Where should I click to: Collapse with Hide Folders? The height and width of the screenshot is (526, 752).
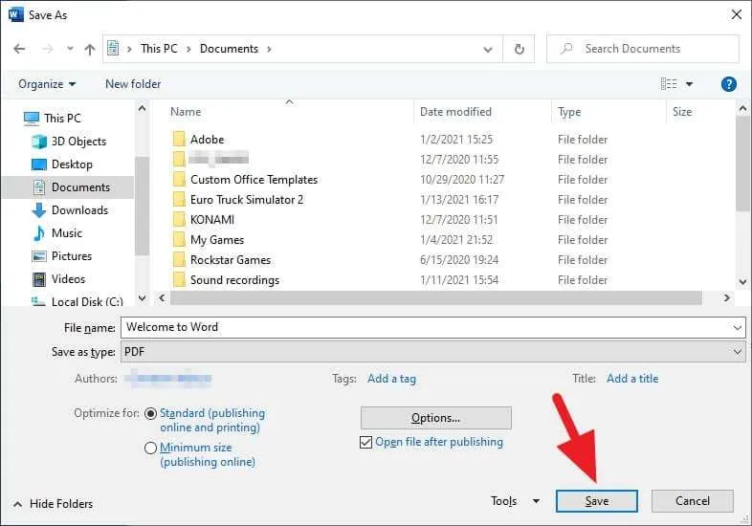tap(53, 504)
